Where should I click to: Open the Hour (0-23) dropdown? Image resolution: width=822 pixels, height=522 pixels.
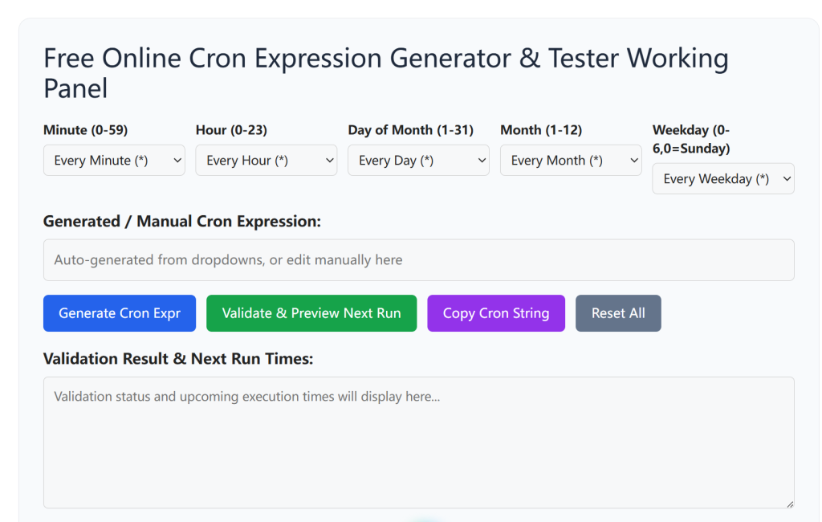(267, 161)
